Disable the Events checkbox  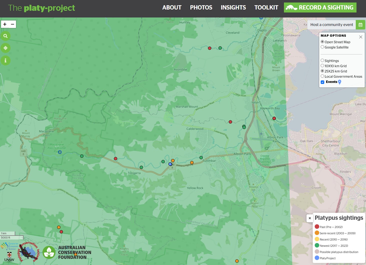pos(322,82)
